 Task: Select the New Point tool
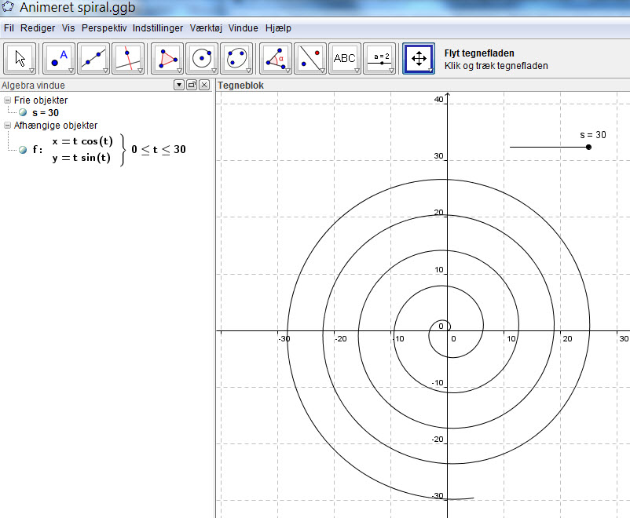tap(57, 58)
